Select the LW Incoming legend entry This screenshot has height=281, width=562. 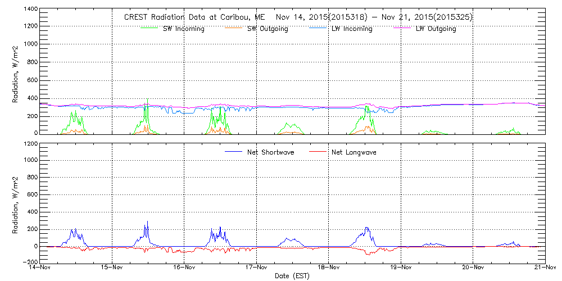pos(351,29)
